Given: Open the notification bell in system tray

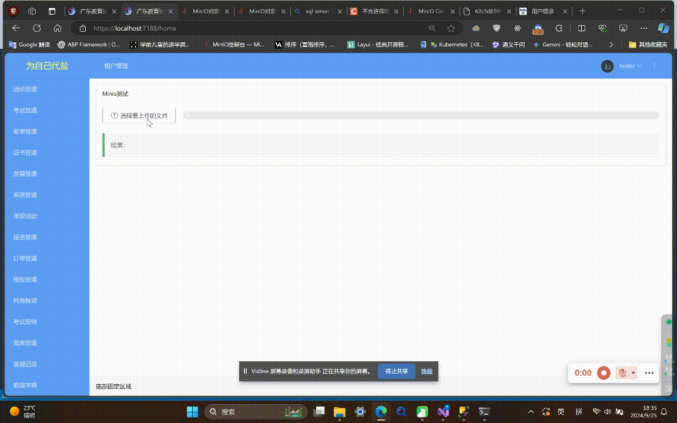Looking at the screenshot, I should [664, 412].
